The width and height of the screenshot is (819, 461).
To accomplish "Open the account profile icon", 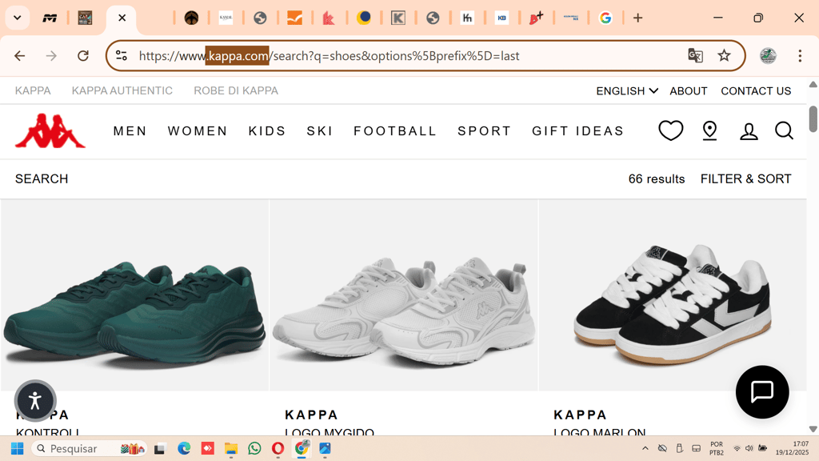I will coord(749,131).
